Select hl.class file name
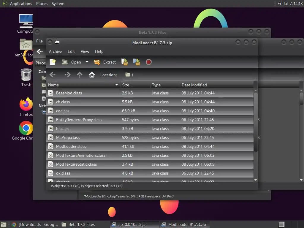 click(62, 129)
